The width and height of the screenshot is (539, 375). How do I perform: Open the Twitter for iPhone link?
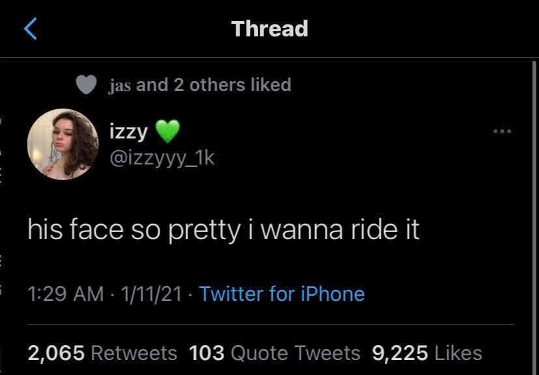[281, 294]
